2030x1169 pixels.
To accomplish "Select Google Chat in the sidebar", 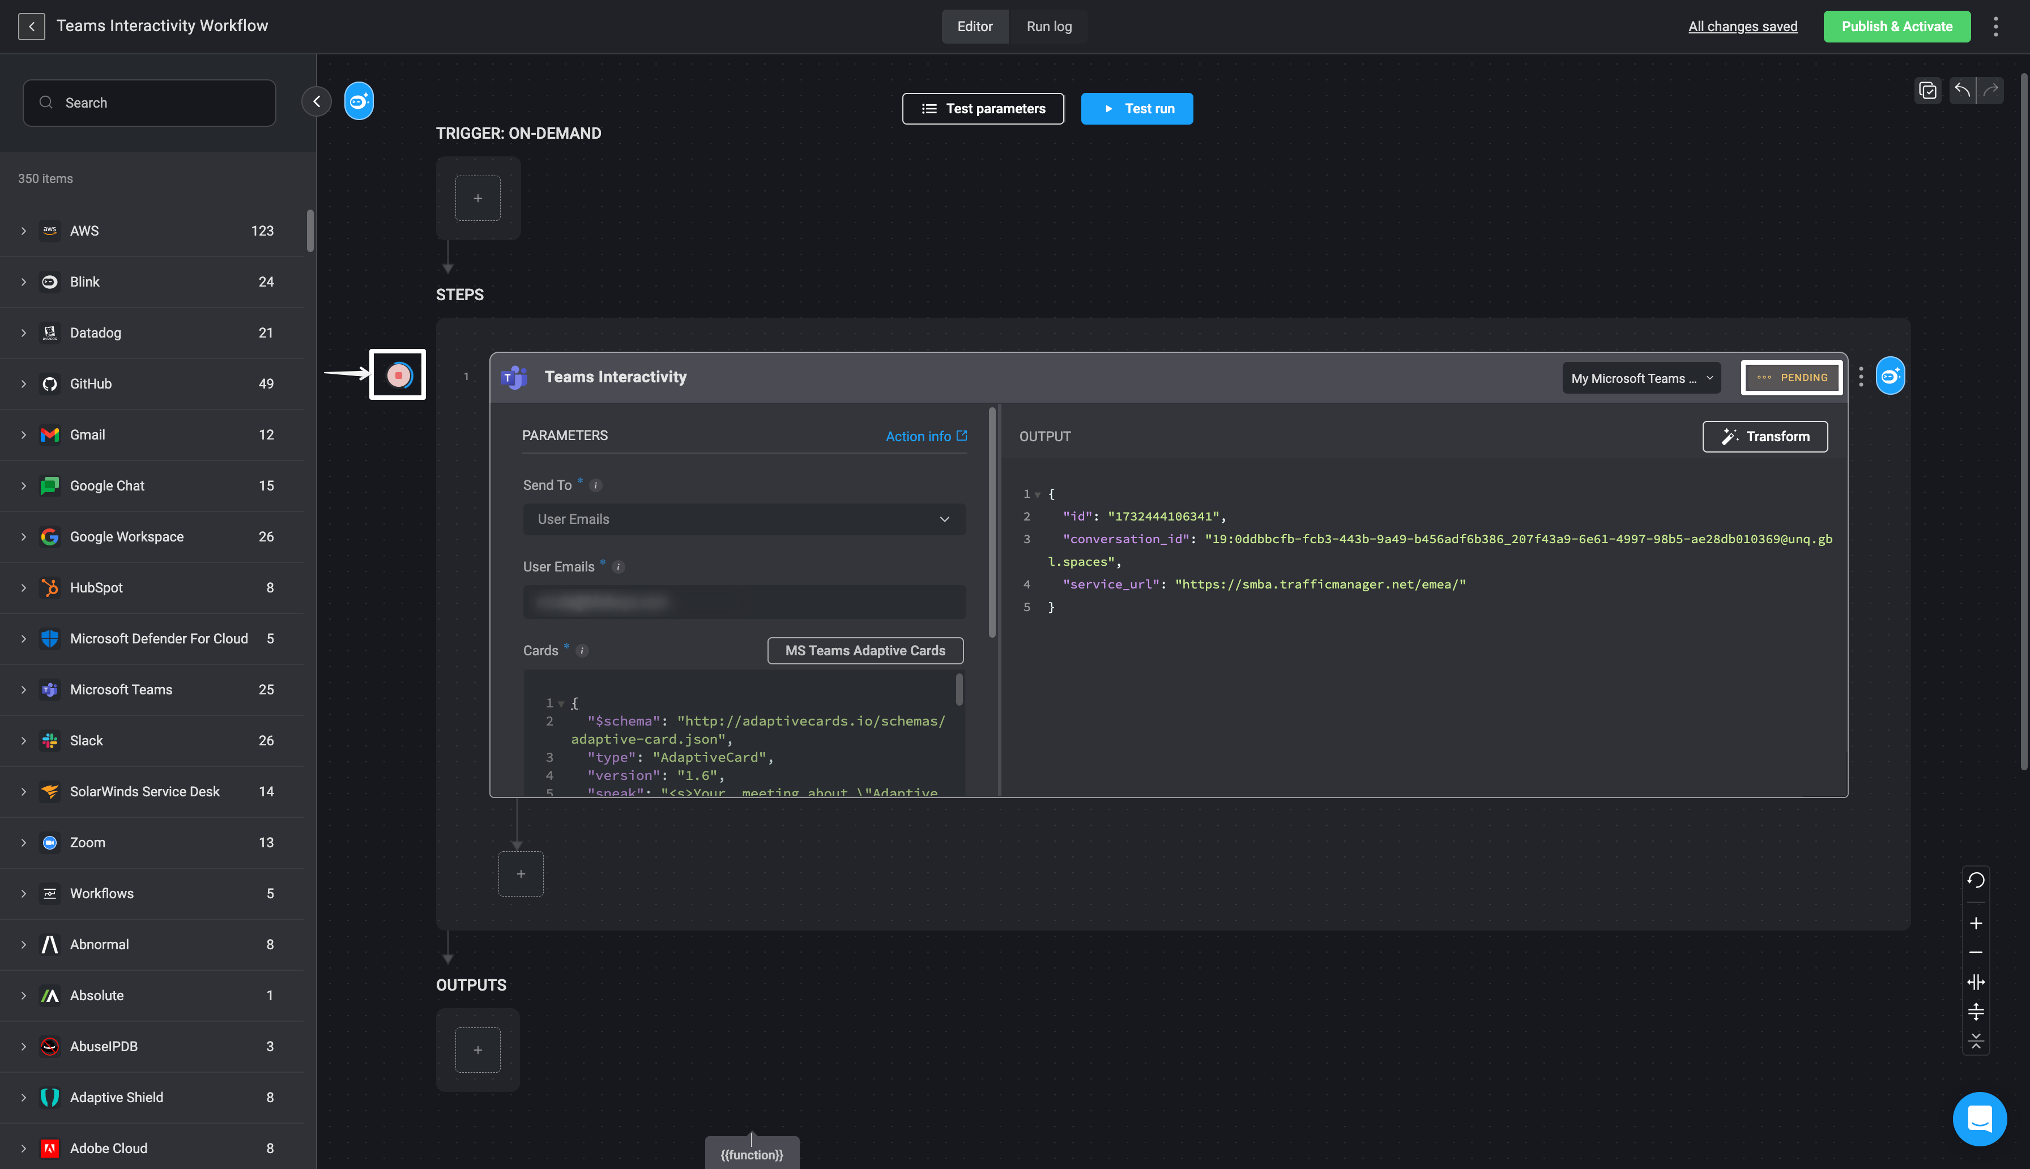I will click(152, 486).
